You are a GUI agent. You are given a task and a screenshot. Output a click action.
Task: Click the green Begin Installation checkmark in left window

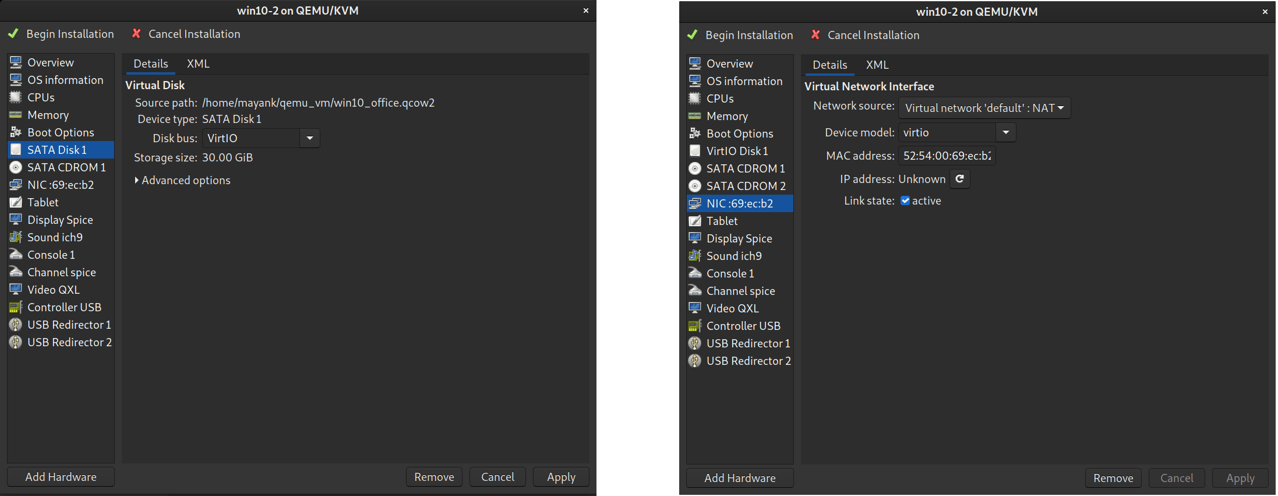13,34
